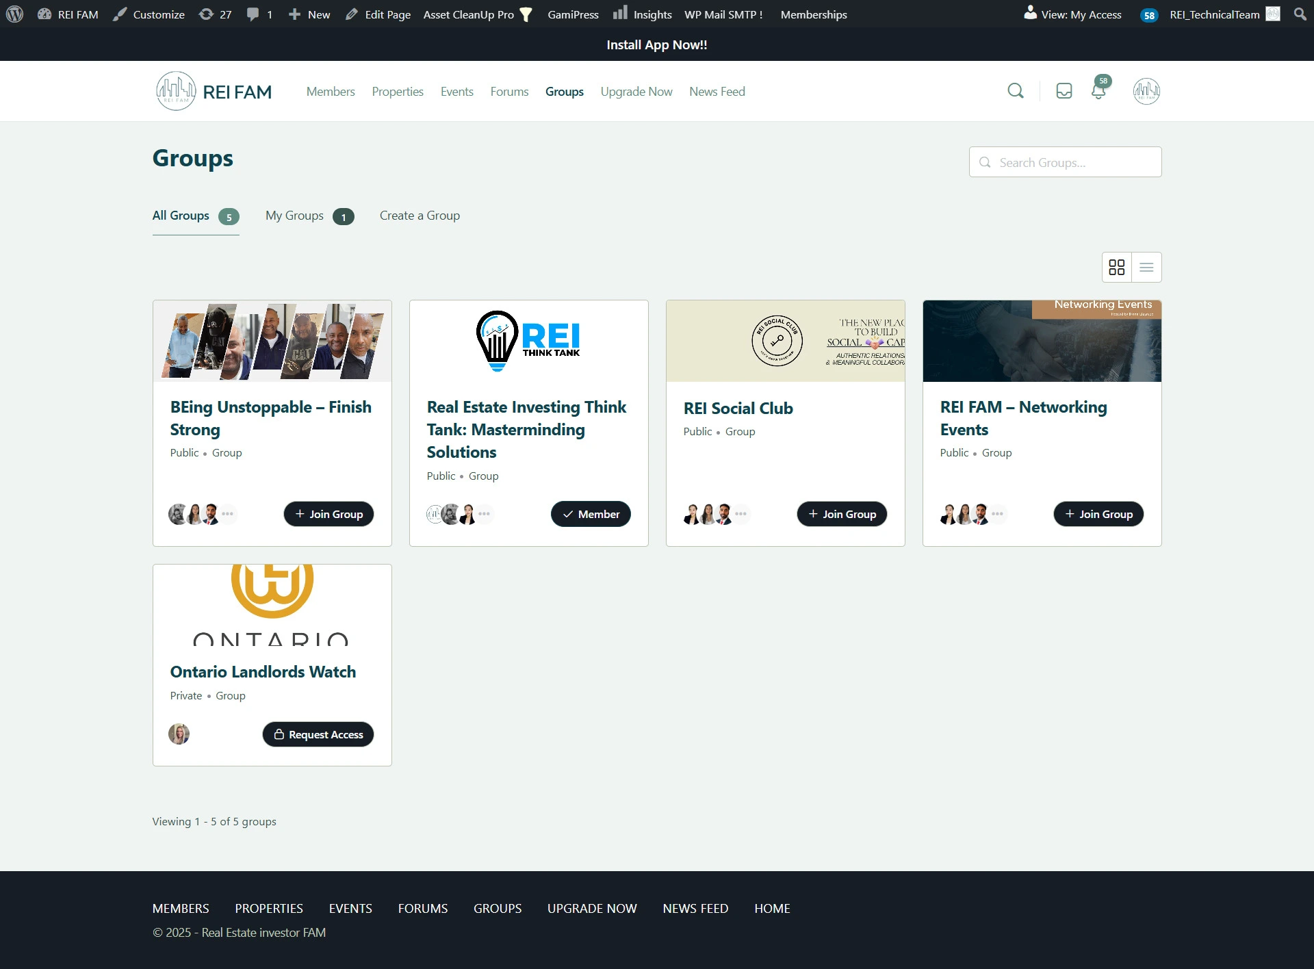
Task: Toggle Member status for the Think Tank group
Action: click(591, 514)
